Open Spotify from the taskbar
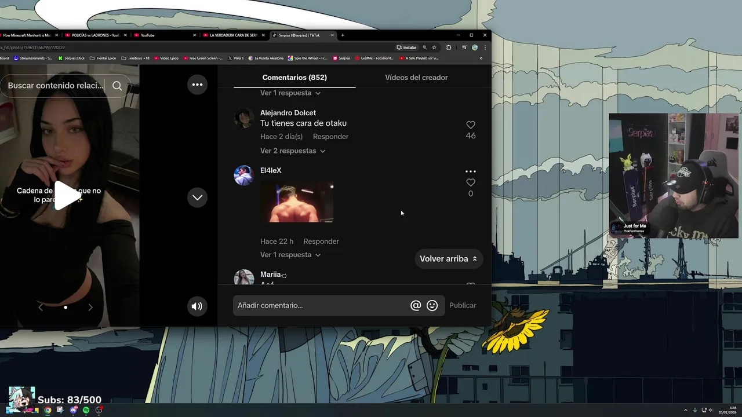This screenshot has height=417, width=742. pyautogui.click(x=86, y=410)
